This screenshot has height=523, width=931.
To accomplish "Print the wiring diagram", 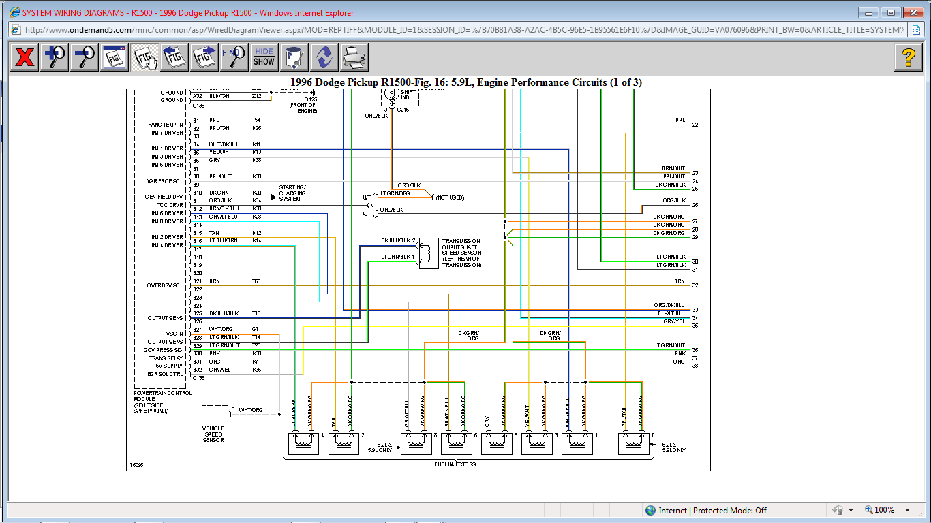I will pyautogui.click(x=354, y=57).
